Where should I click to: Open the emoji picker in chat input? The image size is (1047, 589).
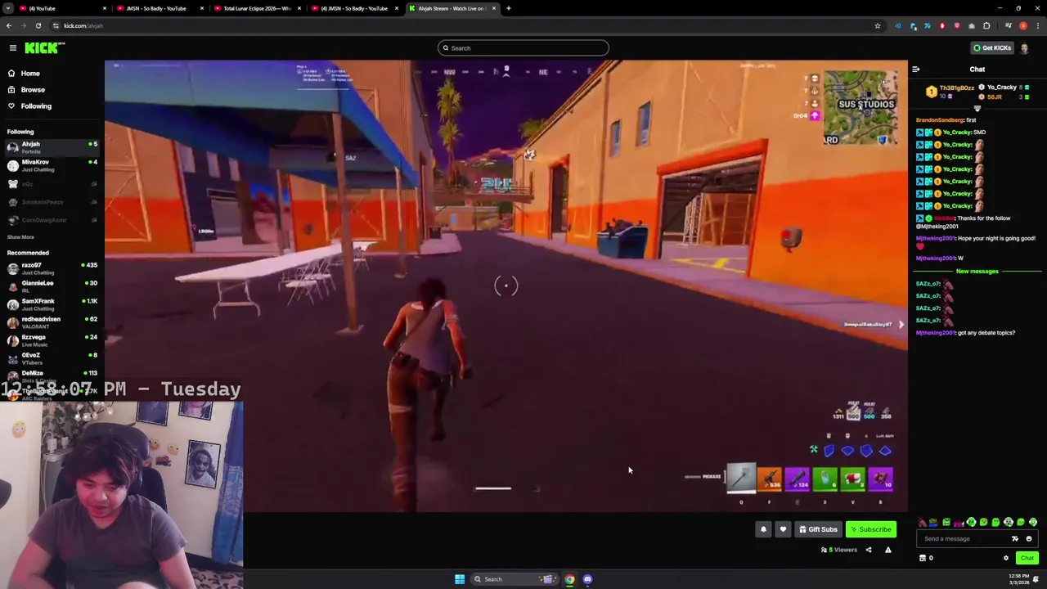point(1029,539)
